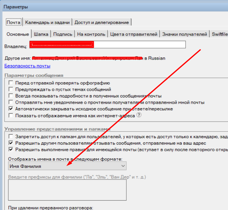Click Отображать имена в почте label
The width and height of the screenshot is (228, 210).
(x=65, y=159)
